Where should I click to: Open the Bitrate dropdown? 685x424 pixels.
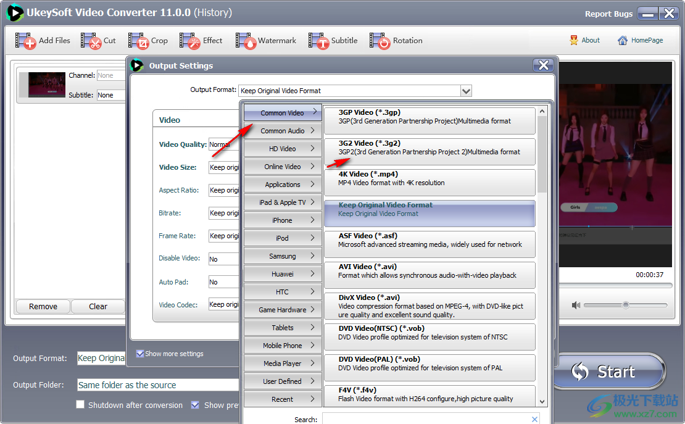224,213
